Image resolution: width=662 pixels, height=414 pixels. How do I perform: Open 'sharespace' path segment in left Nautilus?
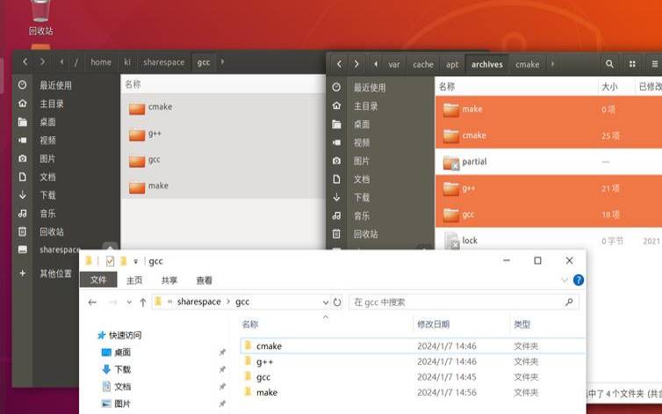click(x=164, y=62)
